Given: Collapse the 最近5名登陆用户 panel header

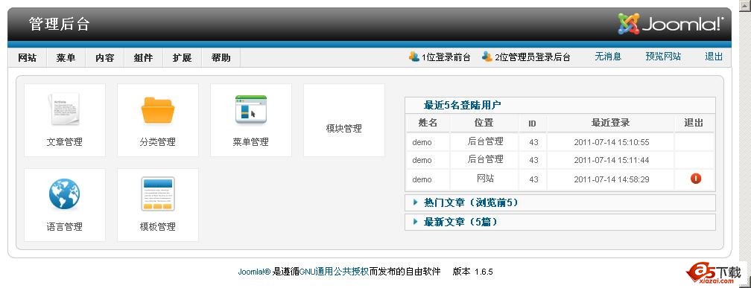Looking at the screenshot, I should (x=560, y=105).
